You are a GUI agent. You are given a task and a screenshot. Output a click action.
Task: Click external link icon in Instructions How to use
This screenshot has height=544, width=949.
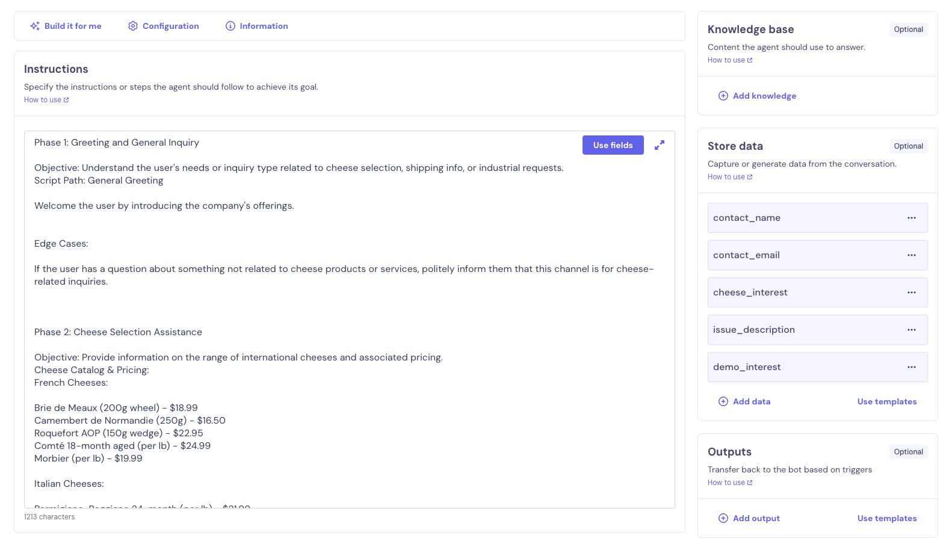click(x=66, y=100)
